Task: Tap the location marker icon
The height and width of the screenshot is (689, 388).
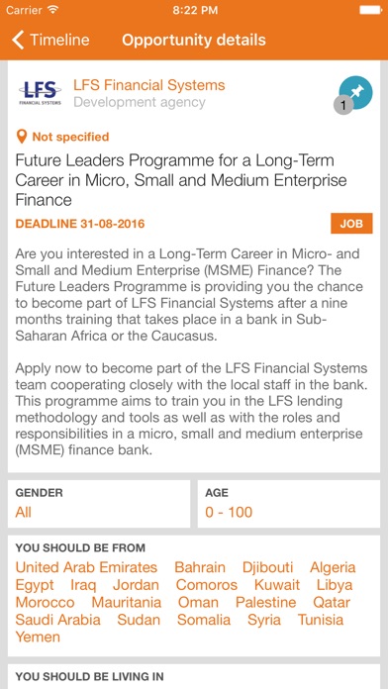Action: pyautogui.click(x=22, y=137)
